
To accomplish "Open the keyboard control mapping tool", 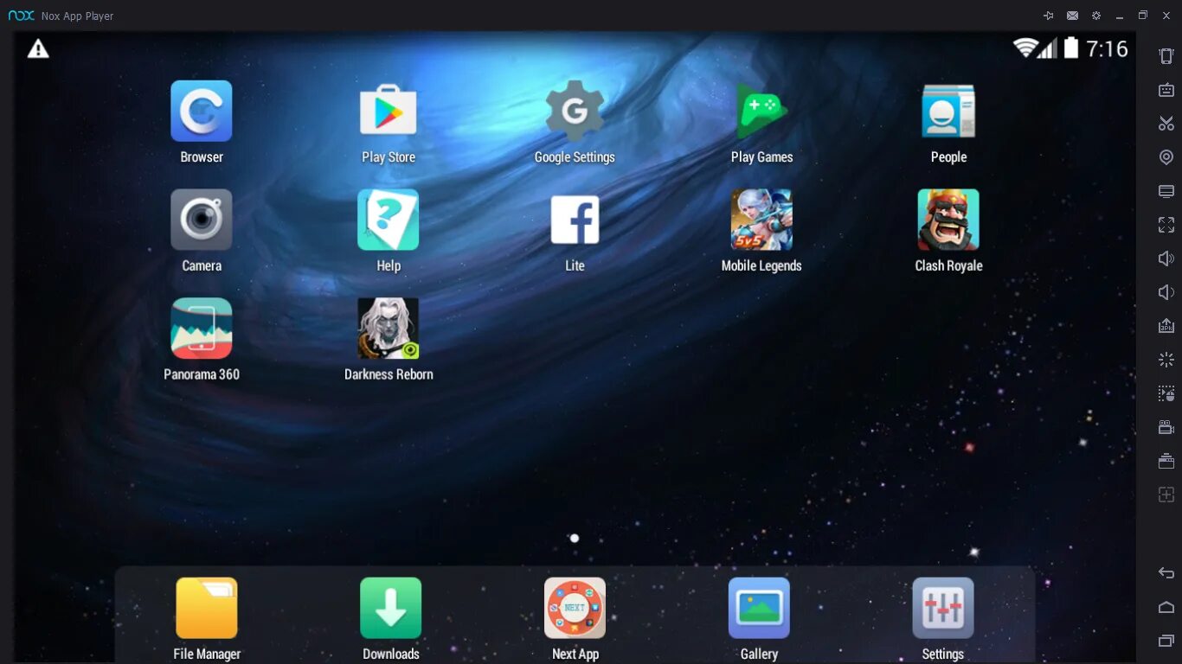I will coord(1166,90).
